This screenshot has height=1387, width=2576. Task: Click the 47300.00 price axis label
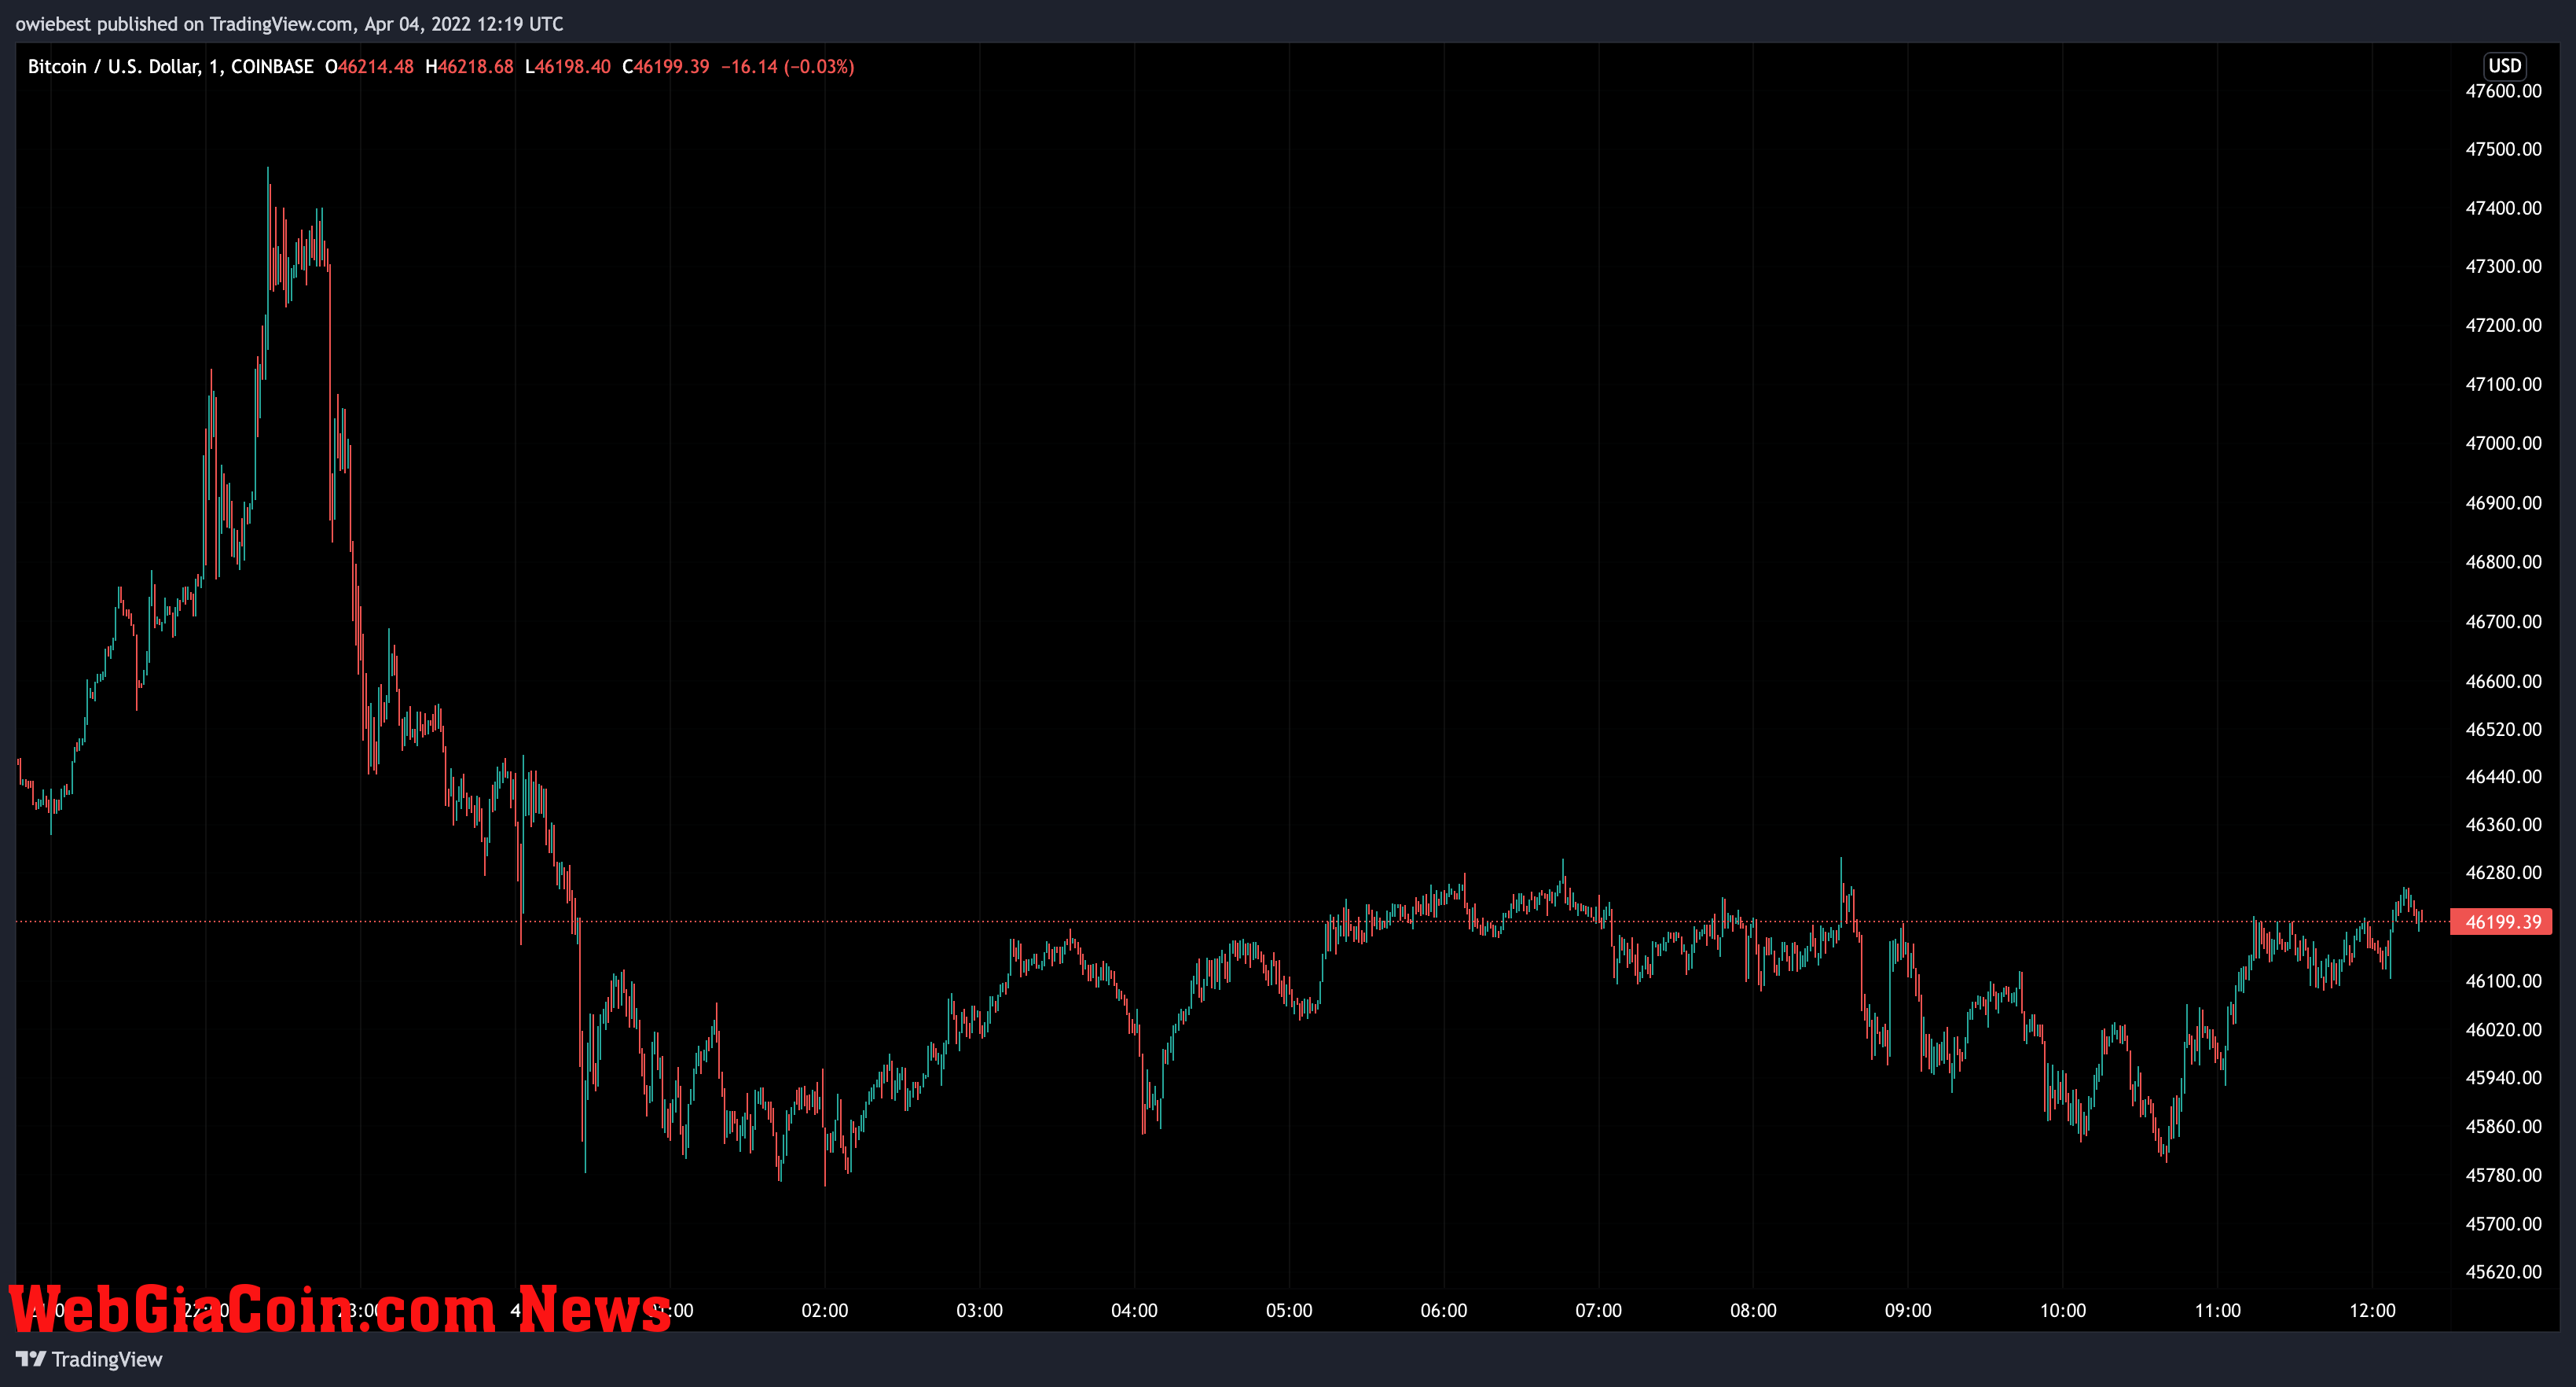(2503, 267)
